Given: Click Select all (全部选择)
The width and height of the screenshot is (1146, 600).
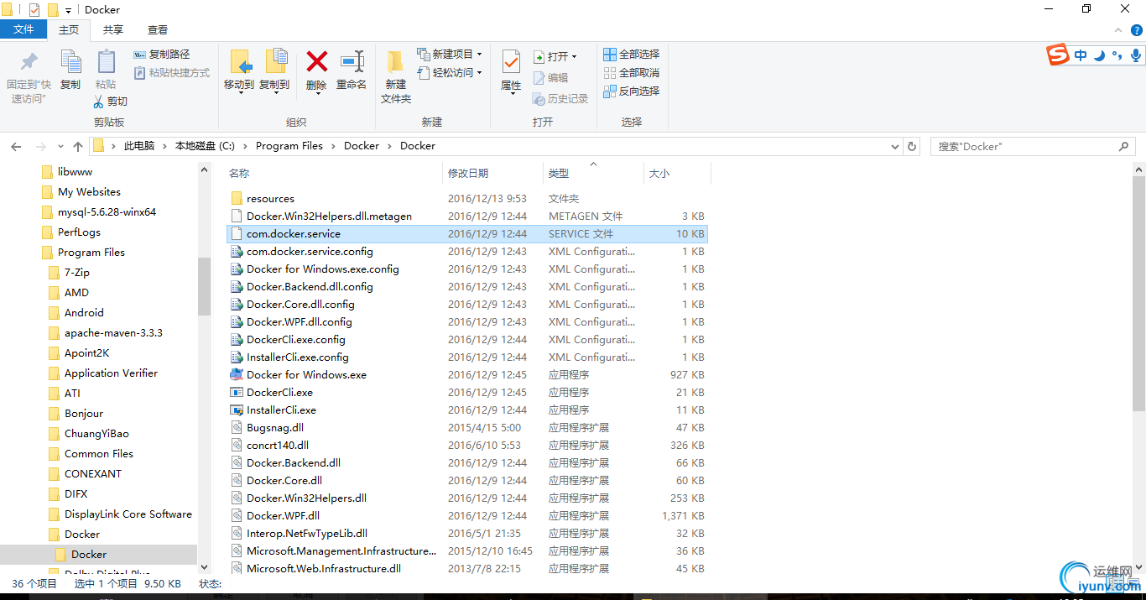Looking at the screenshot, I should tap(632, 55).
